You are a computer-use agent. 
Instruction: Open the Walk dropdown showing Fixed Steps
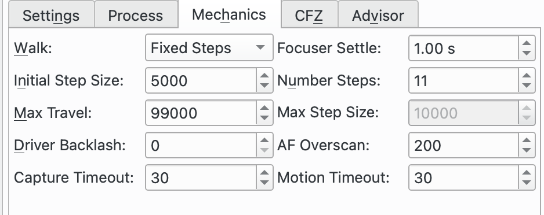point(209,47)
